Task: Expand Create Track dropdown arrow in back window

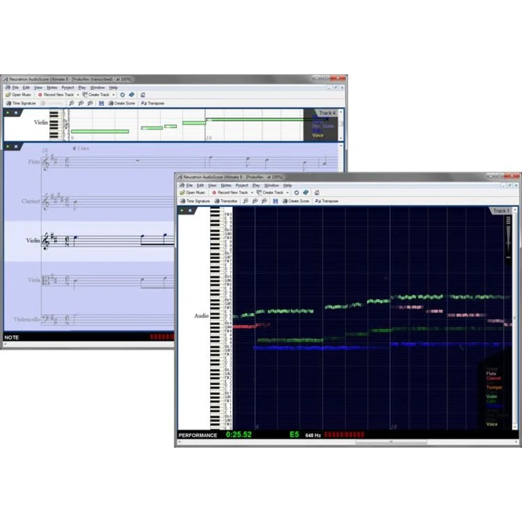Action: [114, 95]
